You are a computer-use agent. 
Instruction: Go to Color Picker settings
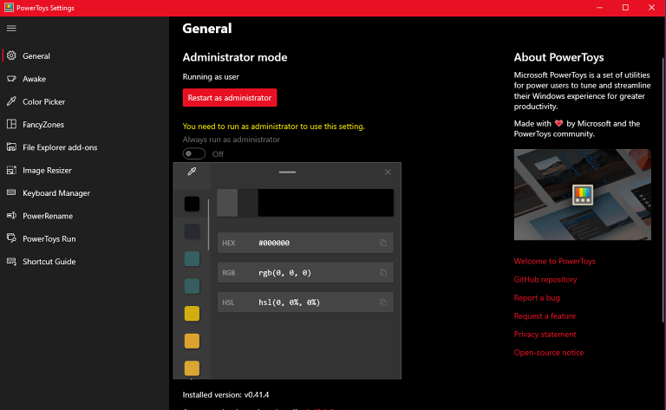(x=85, y=102)
